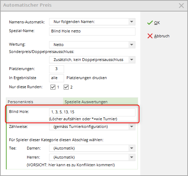Expand the Wertung Netto dropdown
Image resolution: width=188 pixels, height=176 pixels.
132,45
